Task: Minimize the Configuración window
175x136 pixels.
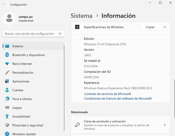Action: (x=150, y=2)
